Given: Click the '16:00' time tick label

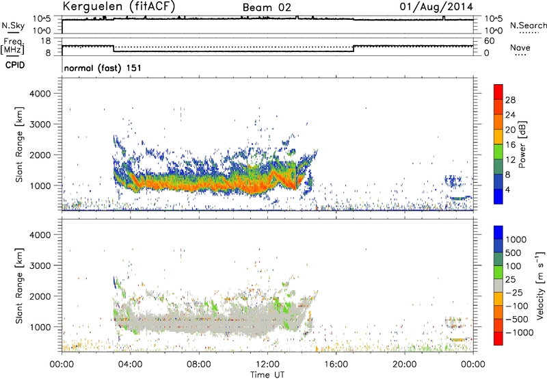Looking at the screenshot, I should click(x=336, y=365).
